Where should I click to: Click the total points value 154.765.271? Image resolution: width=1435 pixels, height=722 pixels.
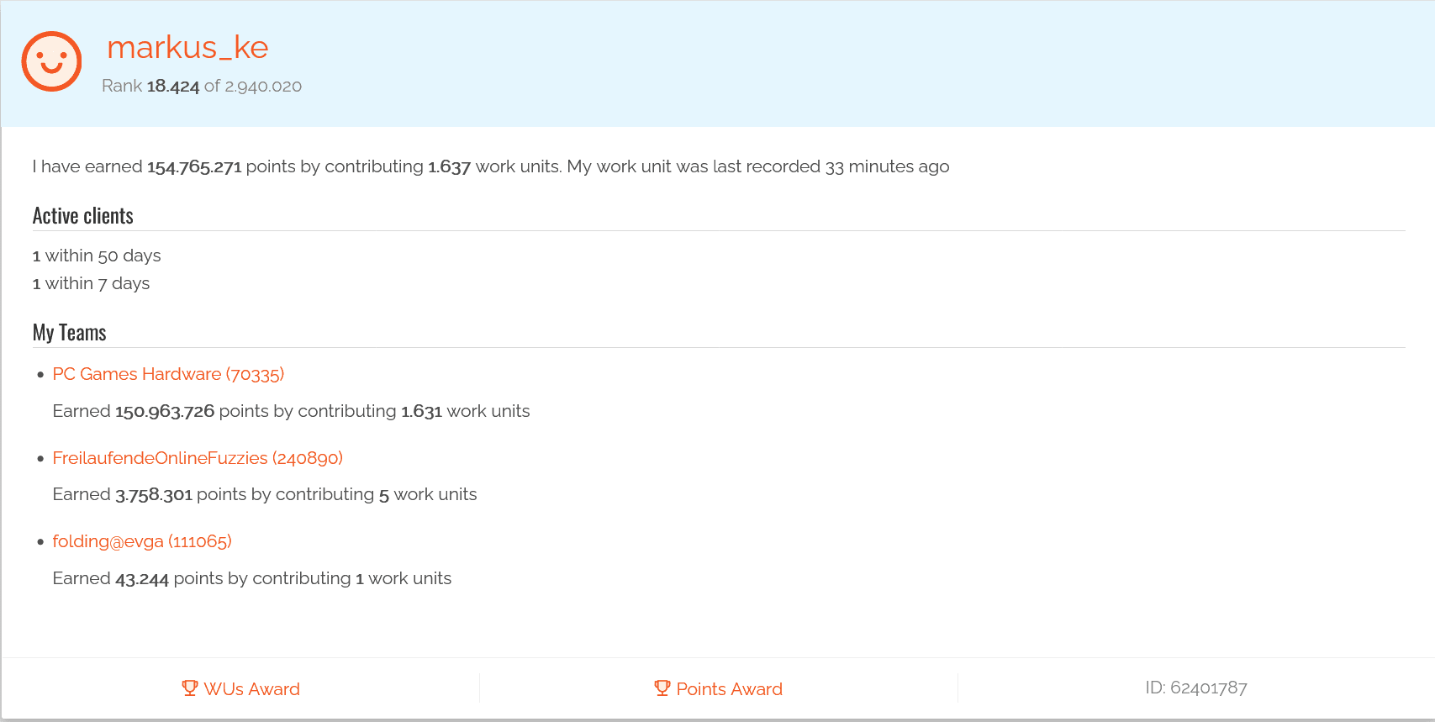(x=194, y=166)
